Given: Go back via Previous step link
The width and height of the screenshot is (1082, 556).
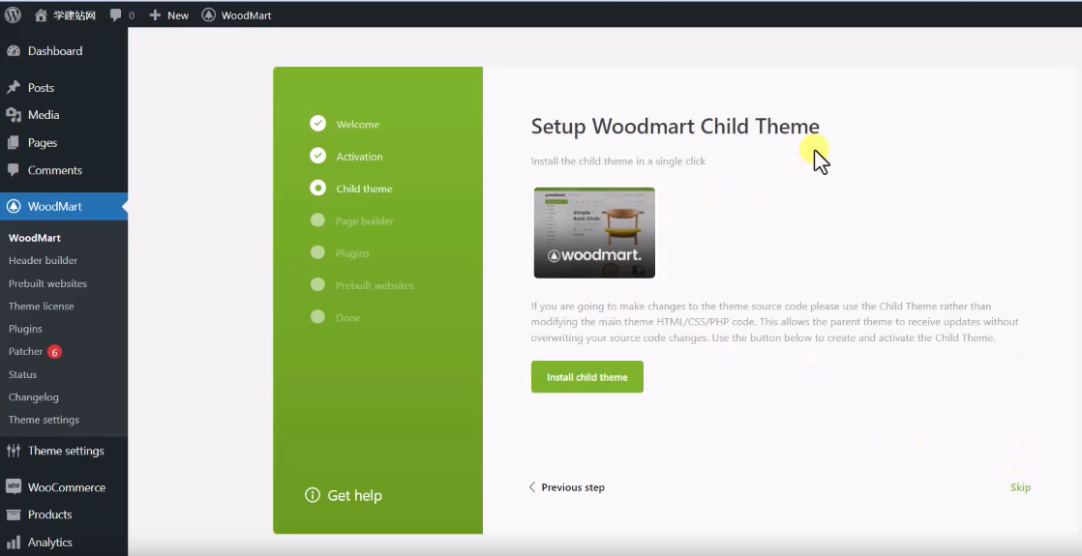Looking at the screenshot, I should [566, 487].
